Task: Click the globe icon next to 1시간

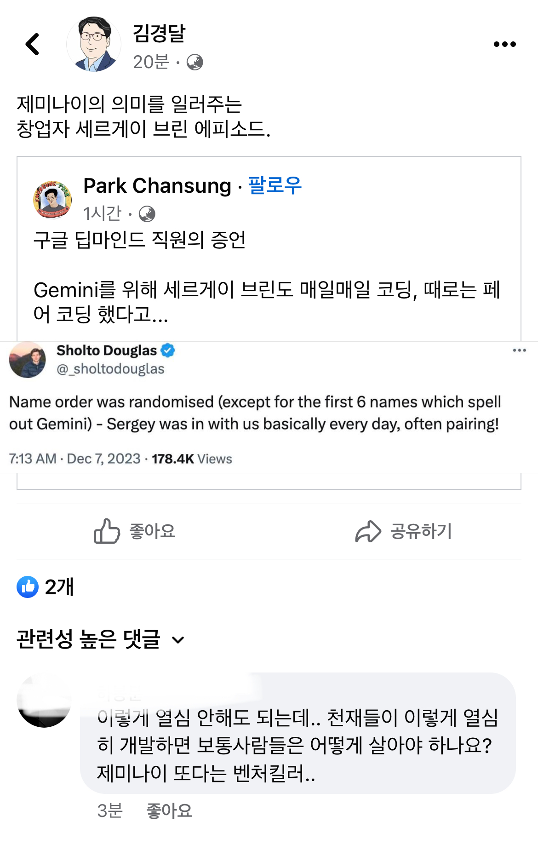Action: [147, 214]
